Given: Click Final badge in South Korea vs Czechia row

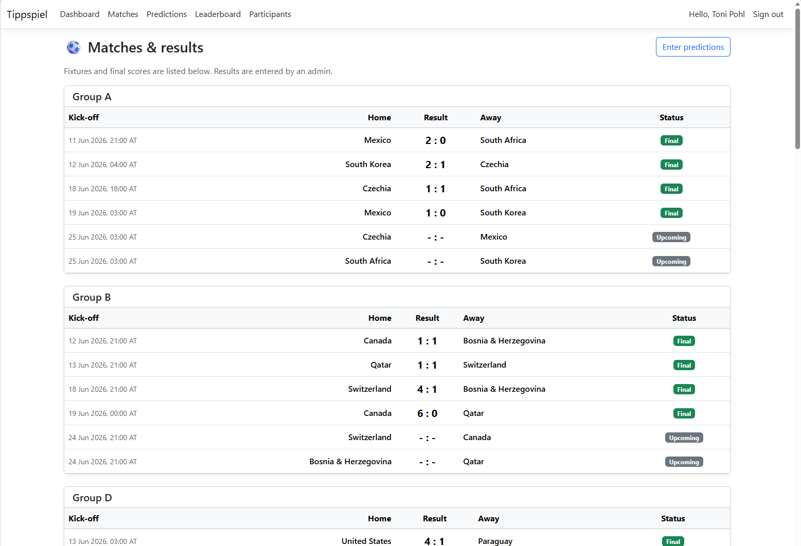Looking at the screenshot, I should click(671, 165).
